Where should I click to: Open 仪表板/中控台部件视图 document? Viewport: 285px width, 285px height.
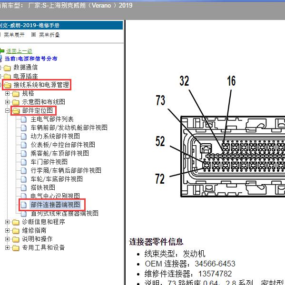coord(63,145)
